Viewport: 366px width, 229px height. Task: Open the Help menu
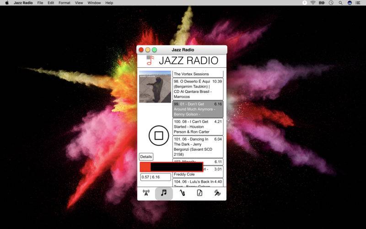tap(109, 3)
